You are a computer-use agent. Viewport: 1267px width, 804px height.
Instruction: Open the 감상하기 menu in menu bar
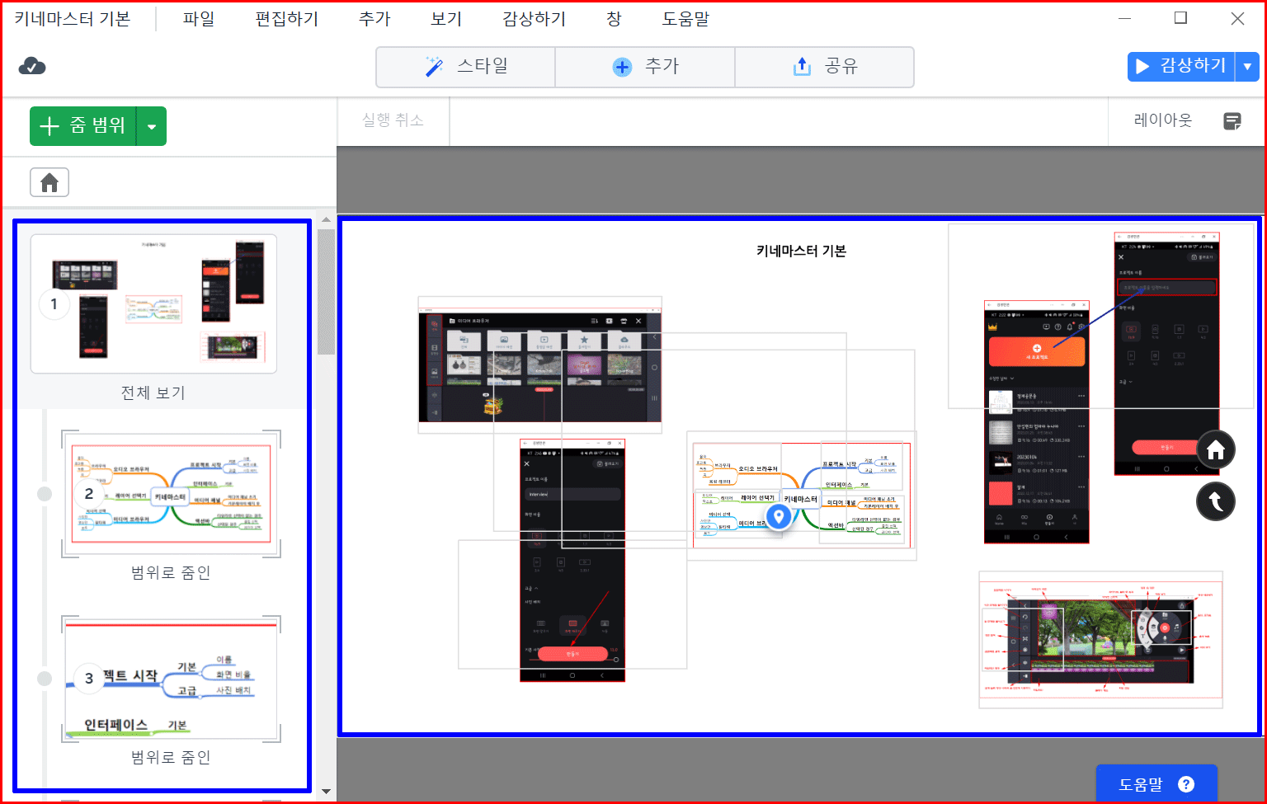pos(535,19)
